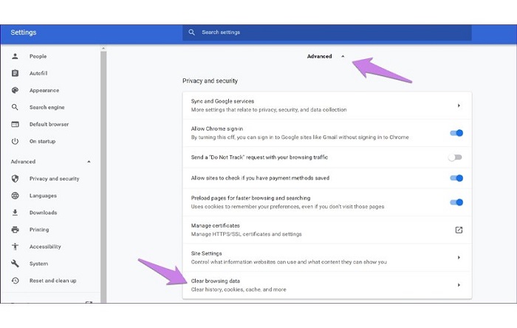Turn off Allow Chrome sign-in toggle
Screen dimensions: 517x328
click(456, 133)
